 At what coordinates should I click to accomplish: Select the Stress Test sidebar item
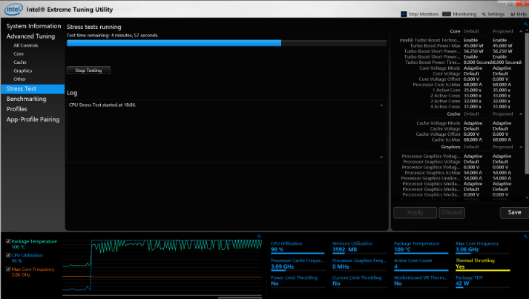[x=33, y=89]
